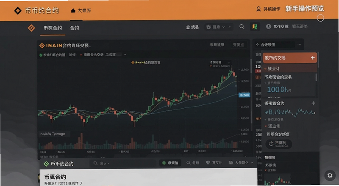Click the 新手操作预览 link in header
Viewport: 339px width, 186px height.
tap(305, 8)
